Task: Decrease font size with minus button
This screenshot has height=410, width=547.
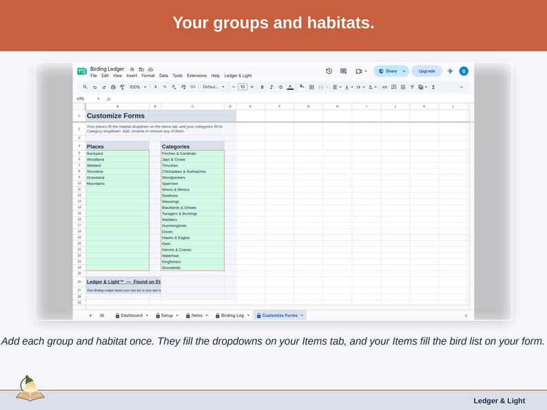Action: [234, 87]
